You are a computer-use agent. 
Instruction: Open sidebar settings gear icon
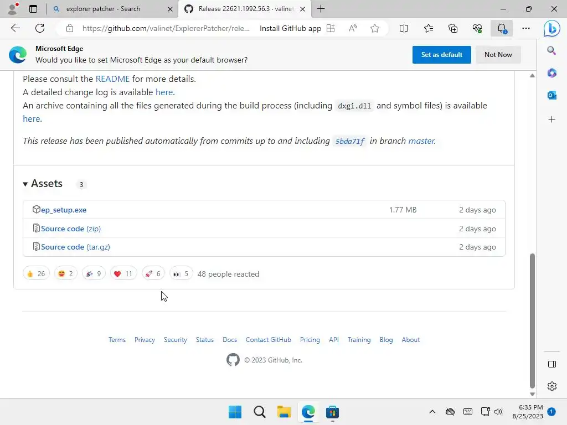click(x=552, y=386)
